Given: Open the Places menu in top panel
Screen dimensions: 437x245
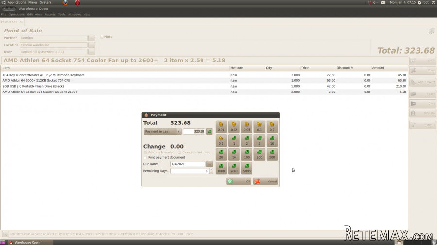Looking at the screenshot, I should click(33, 2).
